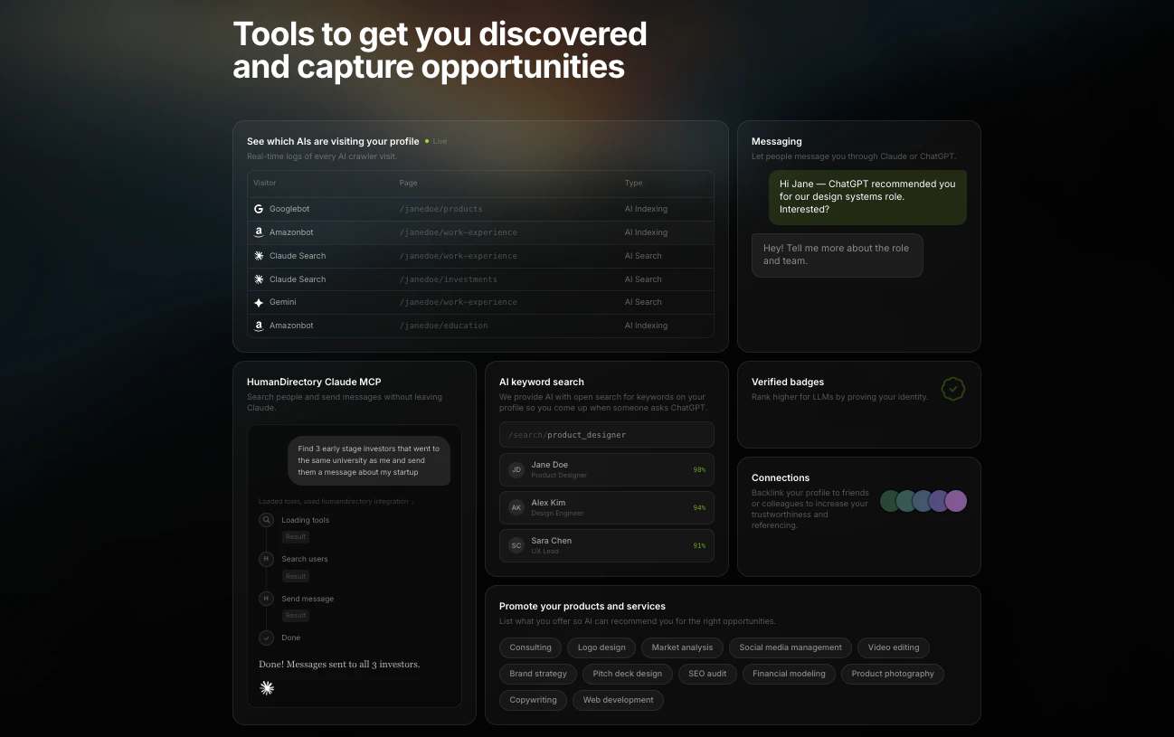Click the Verified badges heading
Screen dimensions: 1174x737
788,382
